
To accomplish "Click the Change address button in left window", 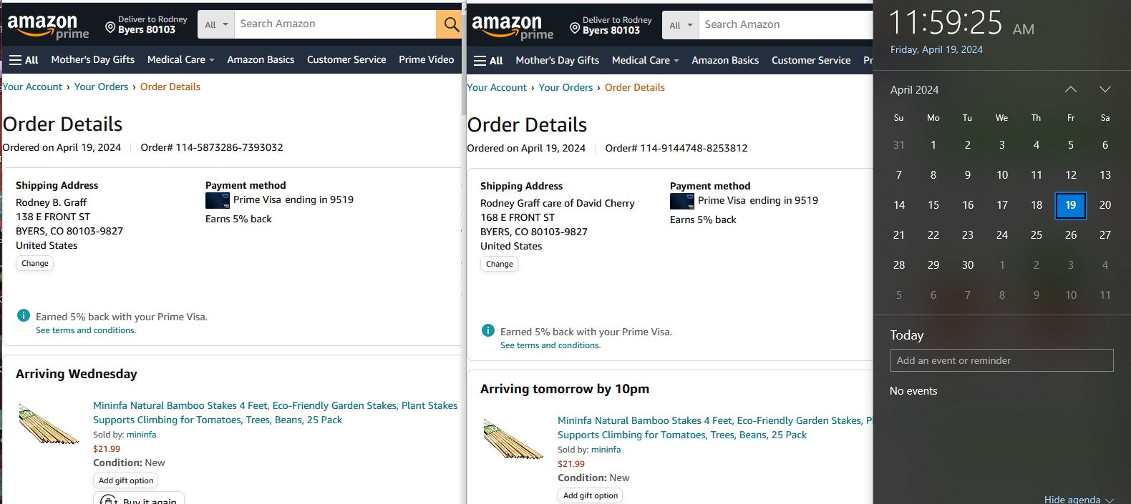I will [35, 264].
